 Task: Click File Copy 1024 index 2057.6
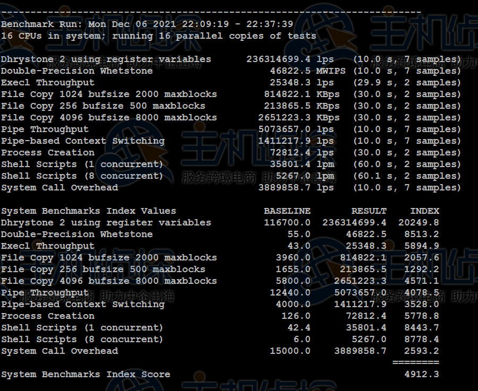(x=422, y=258)
